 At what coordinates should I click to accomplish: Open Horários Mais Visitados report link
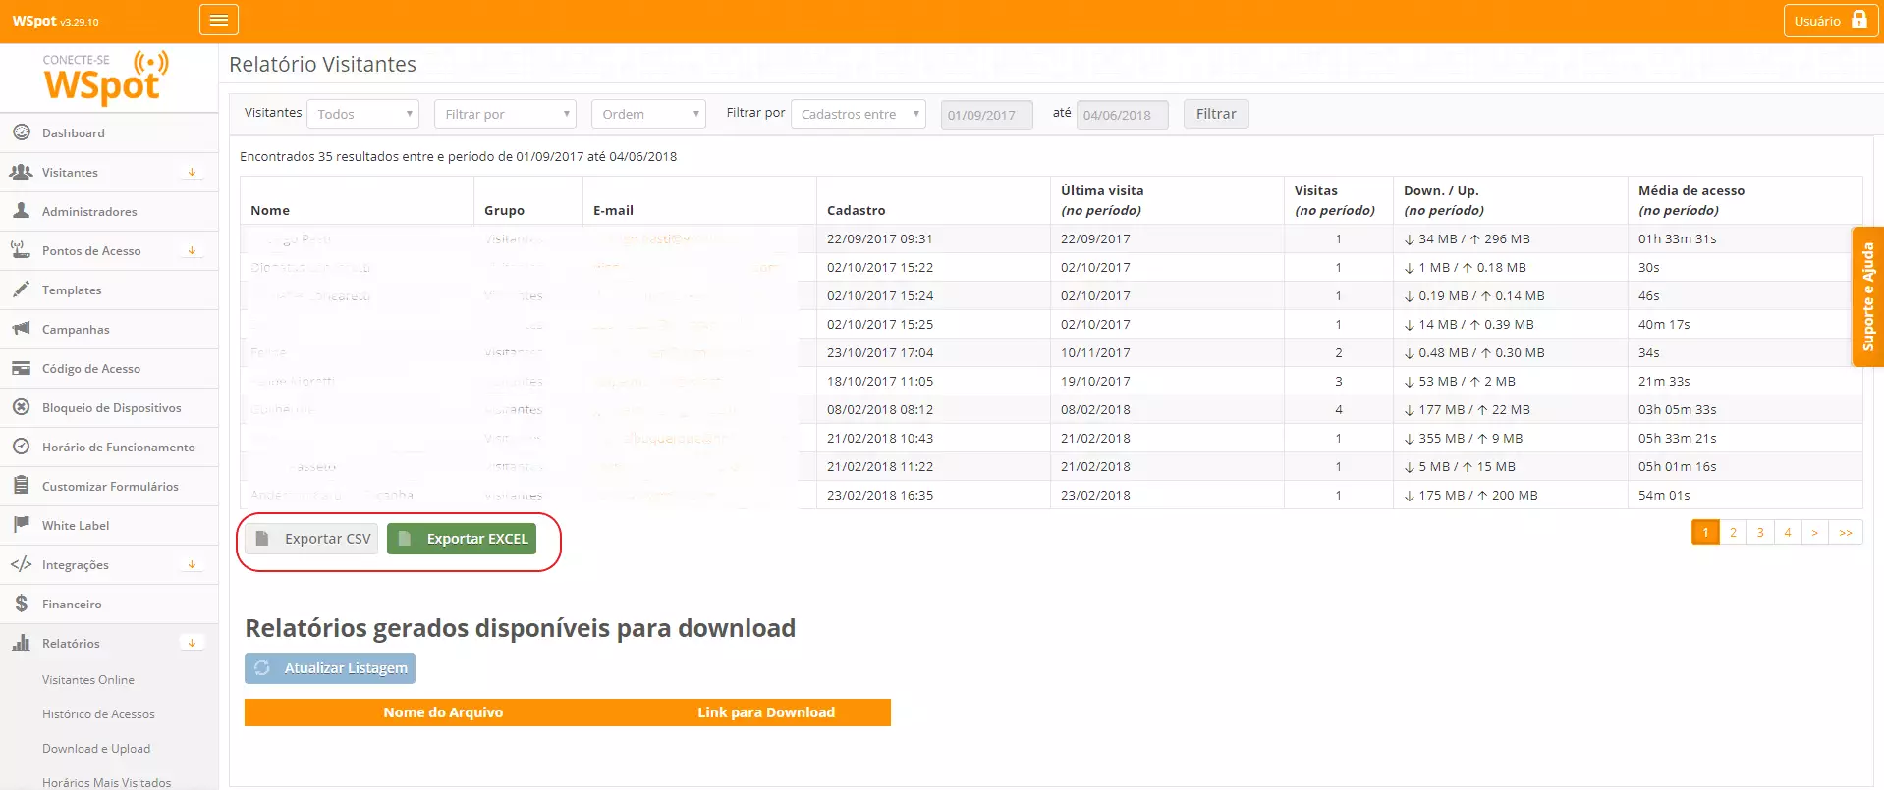[x=106, y=782]
